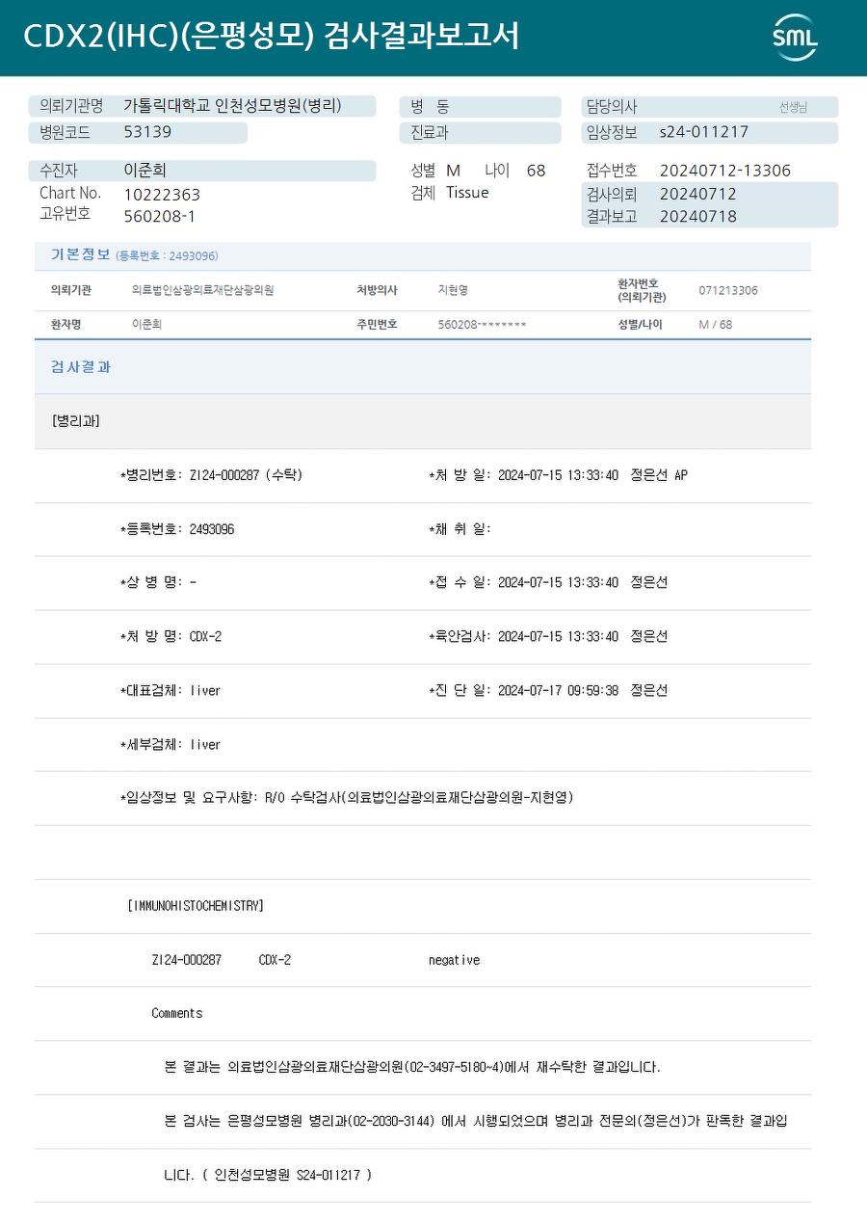Click the *채 취 일 label
Viewport: 867px width, 1225px height.
[x=459, y=529]
